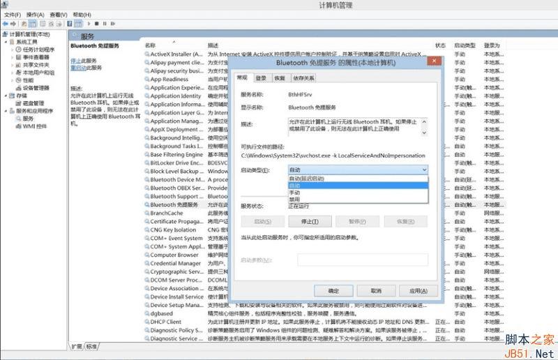Click the gear icon beside ActiveX Installer
Viewport: 558px width, 360px height.
(x=147, y=54)
